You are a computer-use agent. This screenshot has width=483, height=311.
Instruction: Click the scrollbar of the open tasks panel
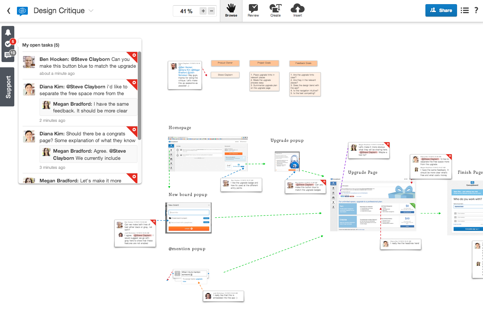pyautogui.click(x=140, y=96)
